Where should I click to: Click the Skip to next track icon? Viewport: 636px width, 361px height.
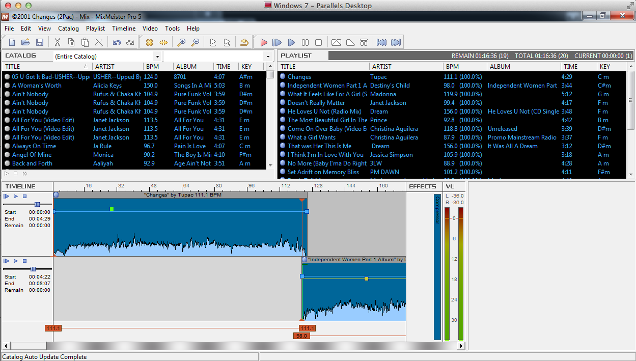(396, 42)
